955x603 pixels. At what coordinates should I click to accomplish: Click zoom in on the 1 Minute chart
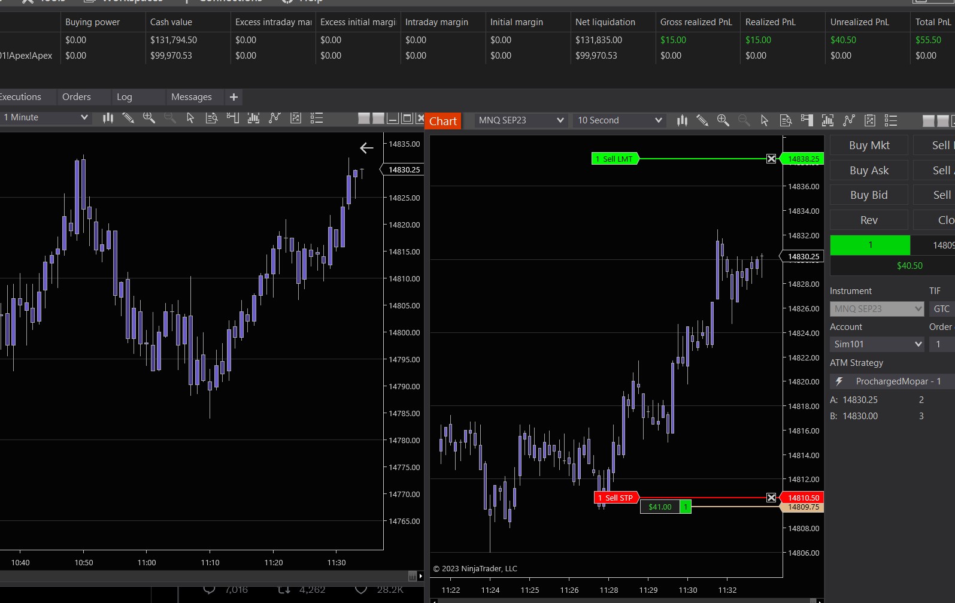point(149,118)
